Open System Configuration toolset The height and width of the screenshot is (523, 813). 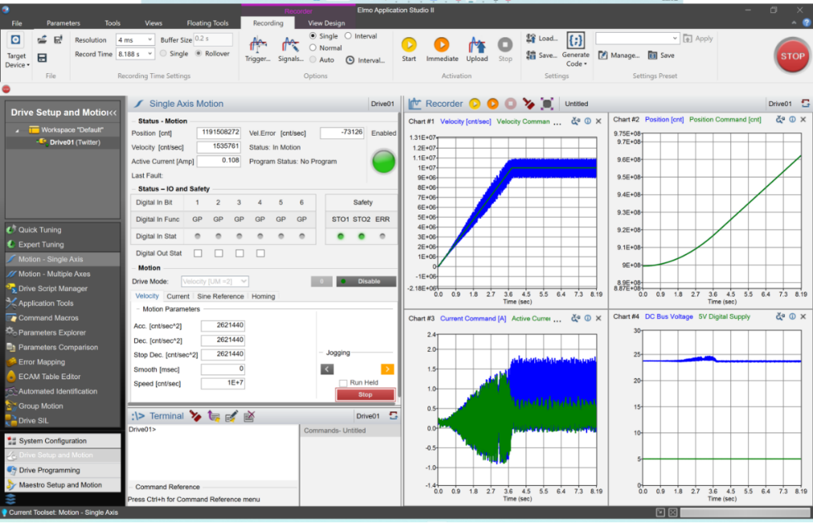[x=63, y=441]
